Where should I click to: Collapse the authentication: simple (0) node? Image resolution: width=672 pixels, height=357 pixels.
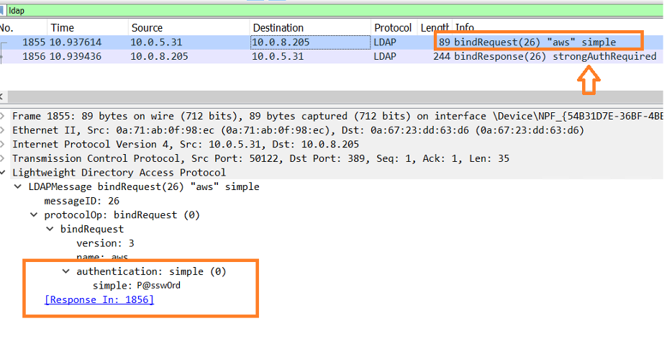66,272
